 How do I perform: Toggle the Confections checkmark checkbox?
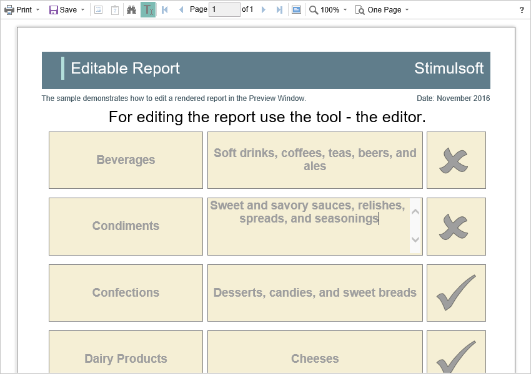(x=456, y=293)
